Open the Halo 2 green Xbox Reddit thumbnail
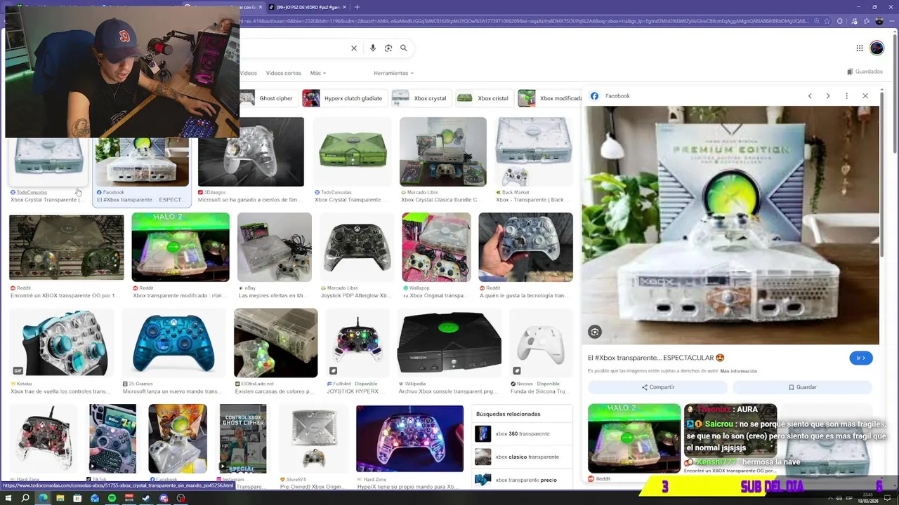This screenshot has width=899, height=505. click(181, 247)
